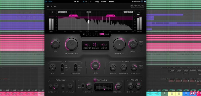
Task: Click the Output dB knob showing 5.0
Action: [x=134, y=68]
